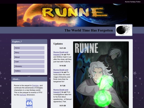
Task: Click the 9-21-26 update date
Action: [x=63, y=48]
